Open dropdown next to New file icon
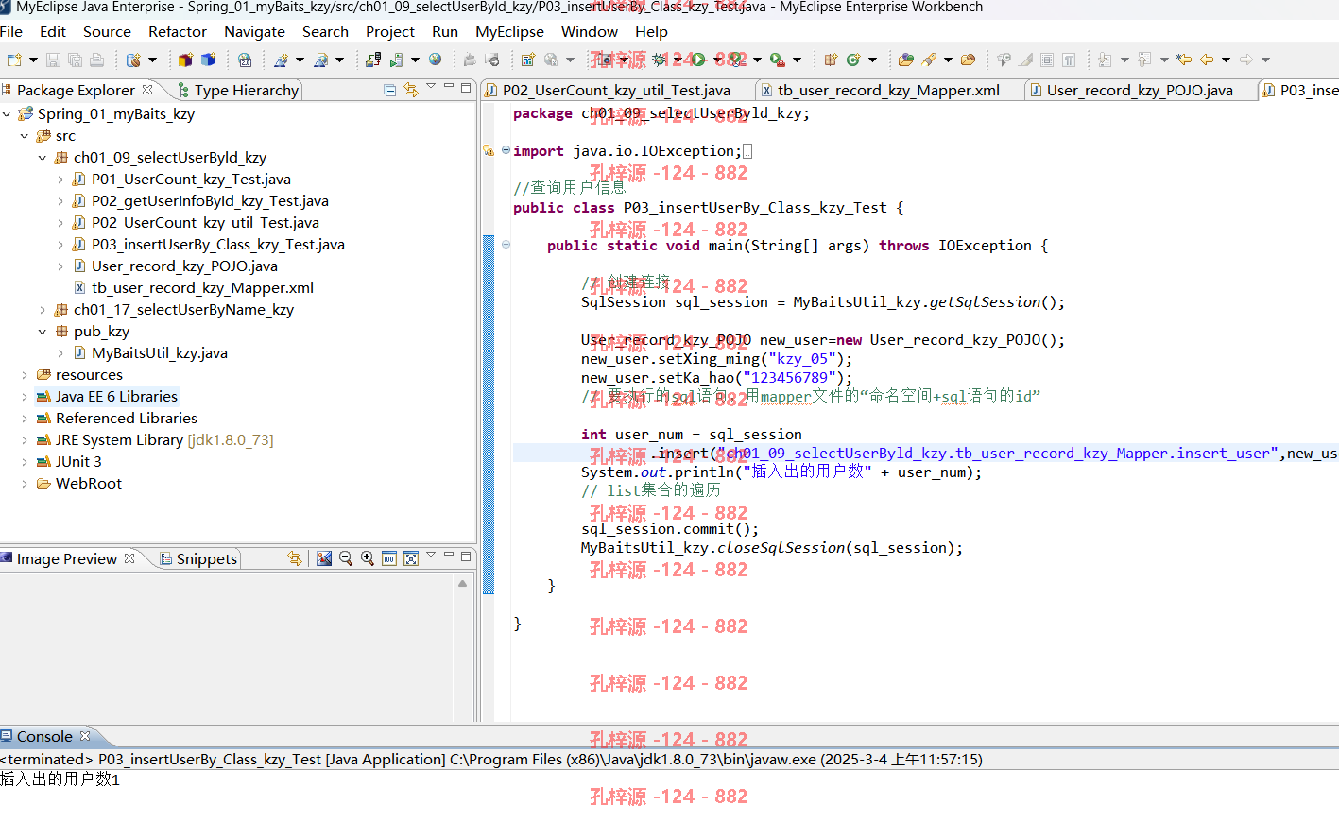The height and width of the screenshot is (823, 1339). click(x=33, y=60)
